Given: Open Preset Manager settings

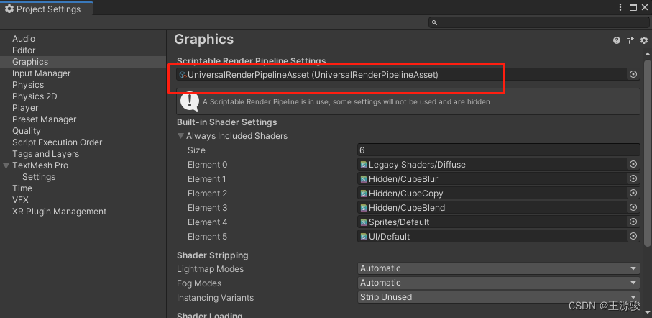Looking at the screenshot, I should coord(44,119).
